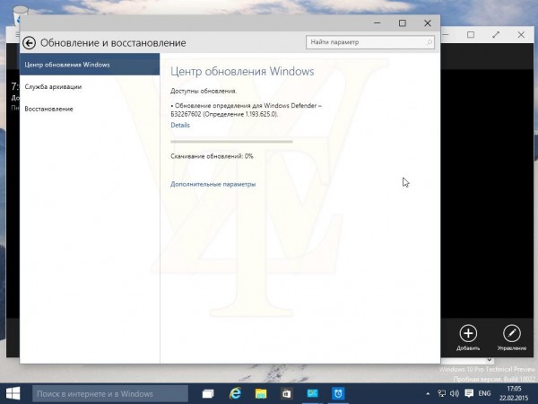Click the Manage (Управление) pencil icon
The image size is (538, 404).
pyautogui.click(x=511, y=333)
